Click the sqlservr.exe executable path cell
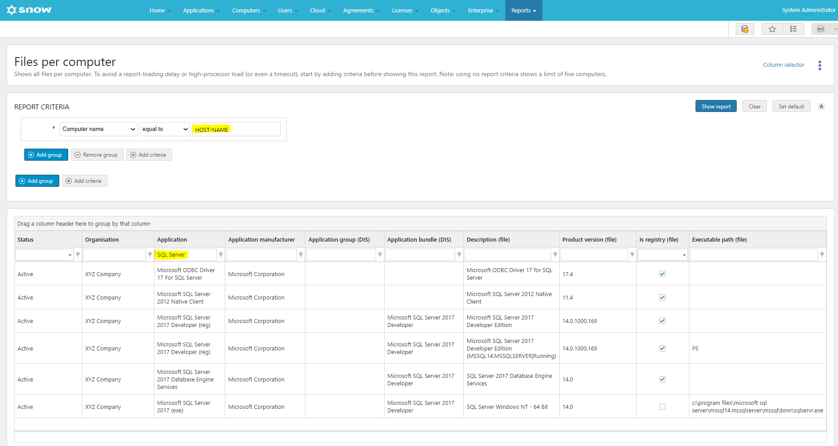 point(757,407)
